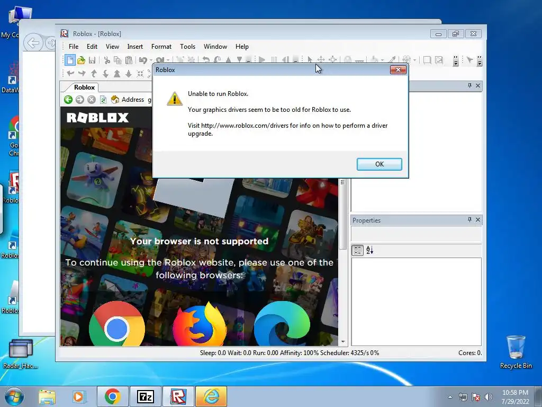The image size is (542, 407).
Task: Close the Properties panel
Action: click(478, 219)
